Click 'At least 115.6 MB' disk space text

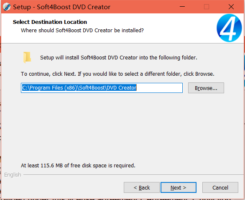(78, 165)
